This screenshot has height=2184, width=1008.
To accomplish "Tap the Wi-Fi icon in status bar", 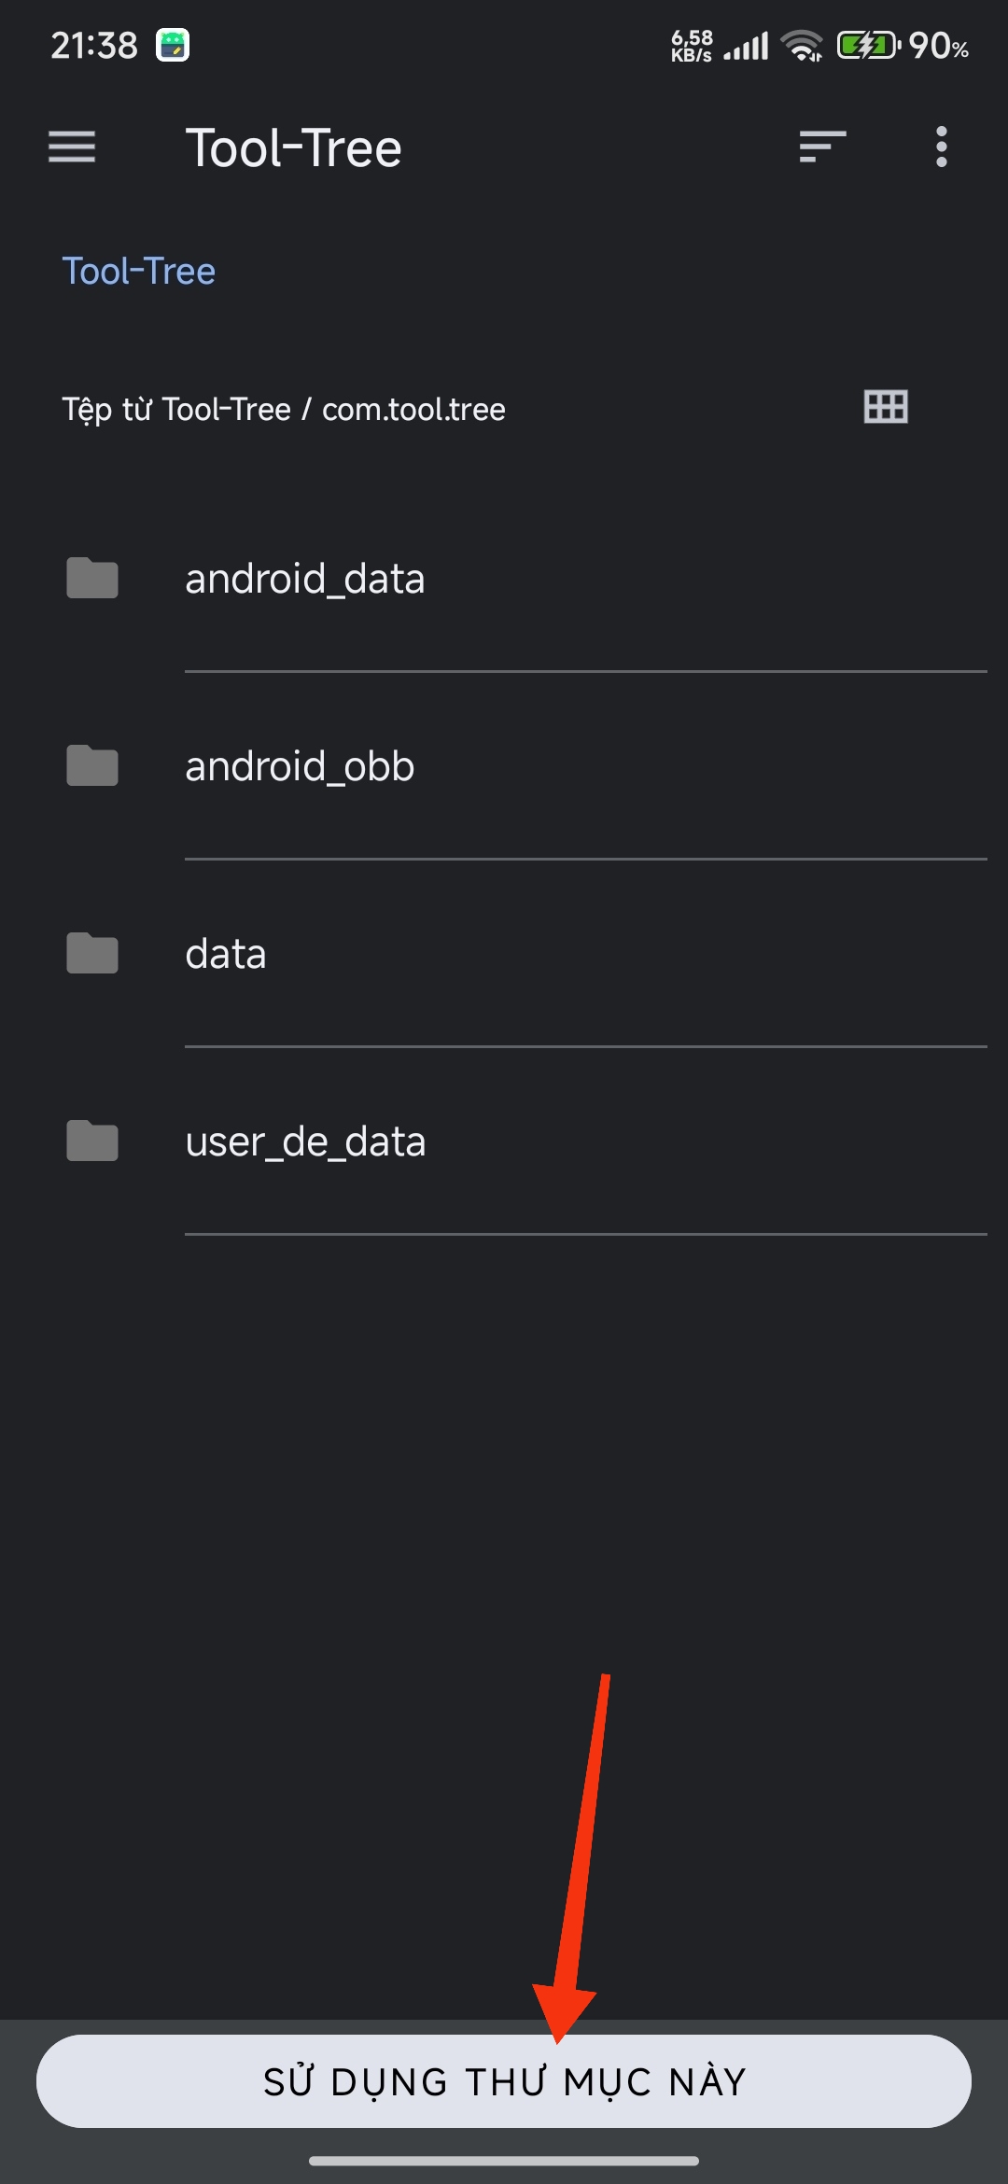I will [802, 45].
